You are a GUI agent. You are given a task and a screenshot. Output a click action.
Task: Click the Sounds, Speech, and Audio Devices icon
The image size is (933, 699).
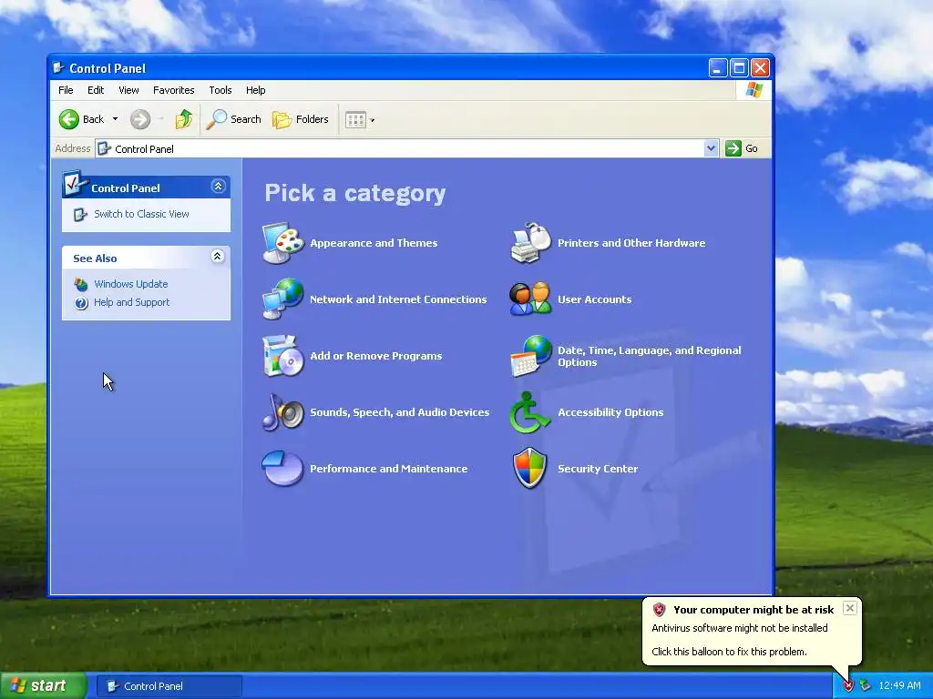tap(283, 412)
